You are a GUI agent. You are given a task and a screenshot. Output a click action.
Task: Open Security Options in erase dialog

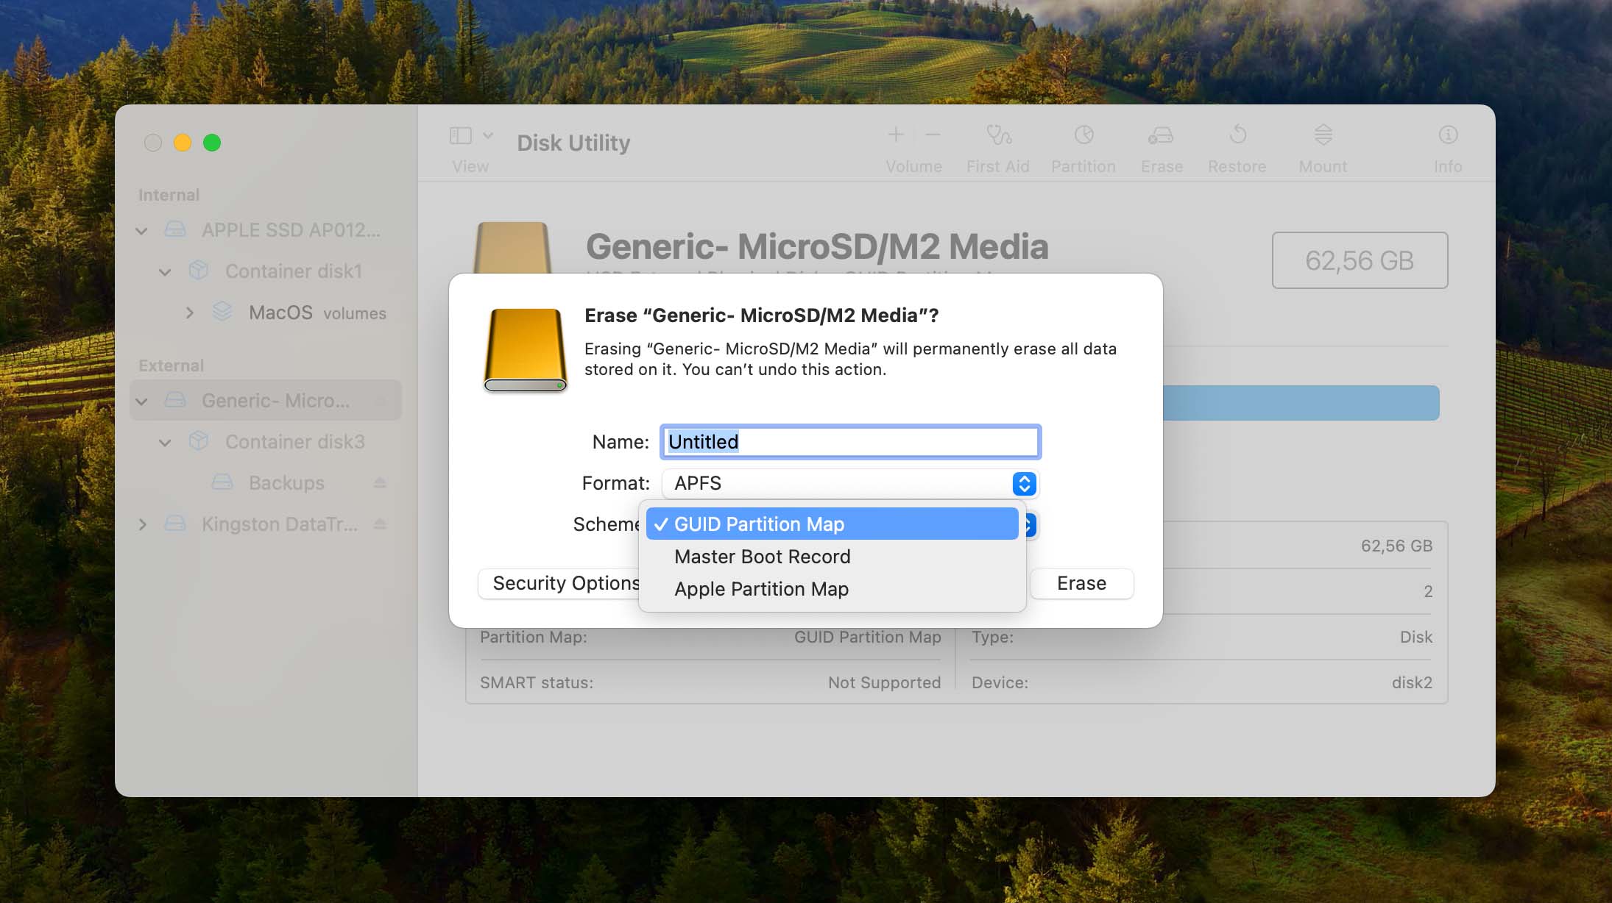[559, 583]
